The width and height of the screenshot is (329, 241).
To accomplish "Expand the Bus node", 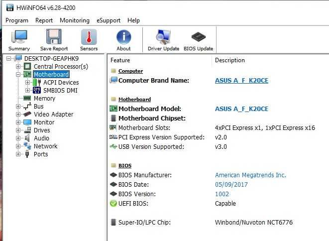I will pyautogui.click(x=18, y=106).
